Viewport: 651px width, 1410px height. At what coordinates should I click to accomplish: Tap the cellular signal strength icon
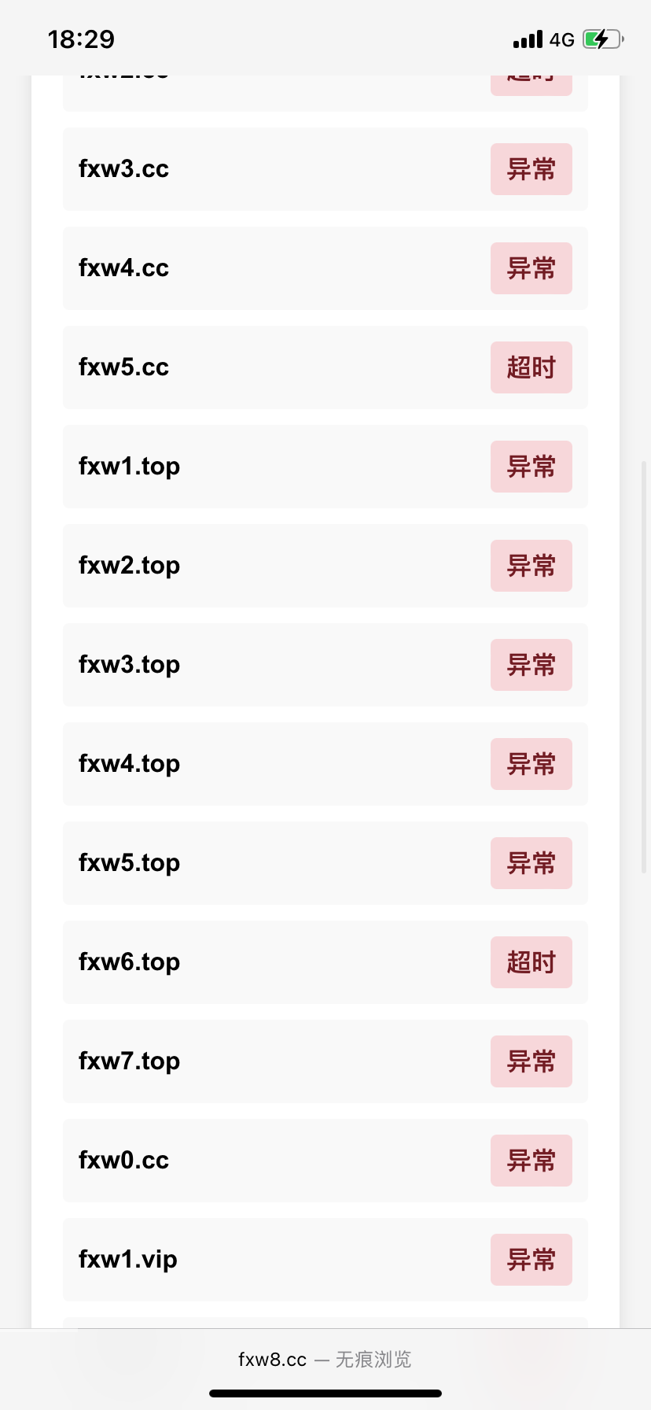point(528,39)
